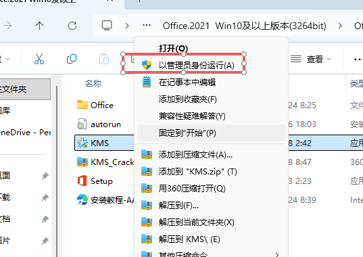Click the Up directory arrow

coord(39,26)
